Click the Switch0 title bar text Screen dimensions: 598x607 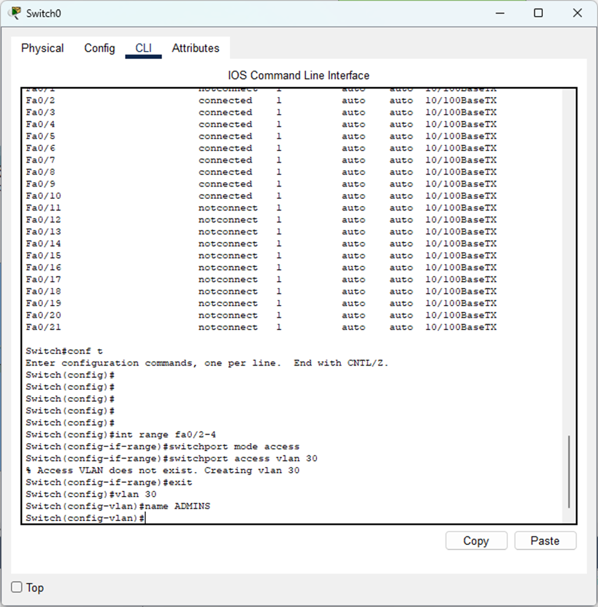(44, 13)
